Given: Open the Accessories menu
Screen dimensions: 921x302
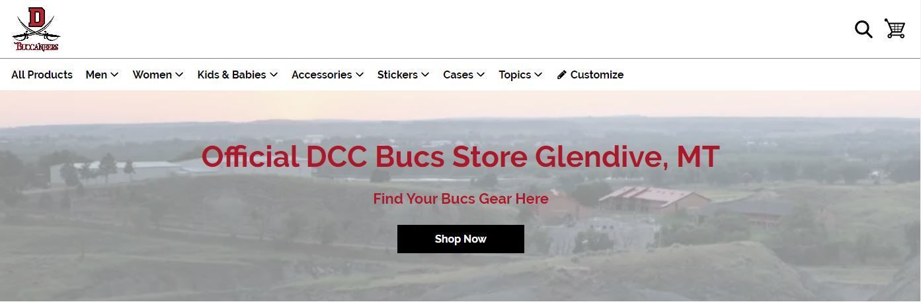Looking at the screenshot, I should pos(321,75).
